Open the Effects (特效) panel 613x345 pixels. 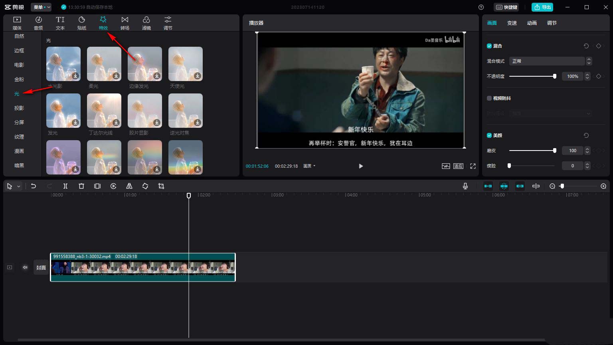click(x=103, y=23)
